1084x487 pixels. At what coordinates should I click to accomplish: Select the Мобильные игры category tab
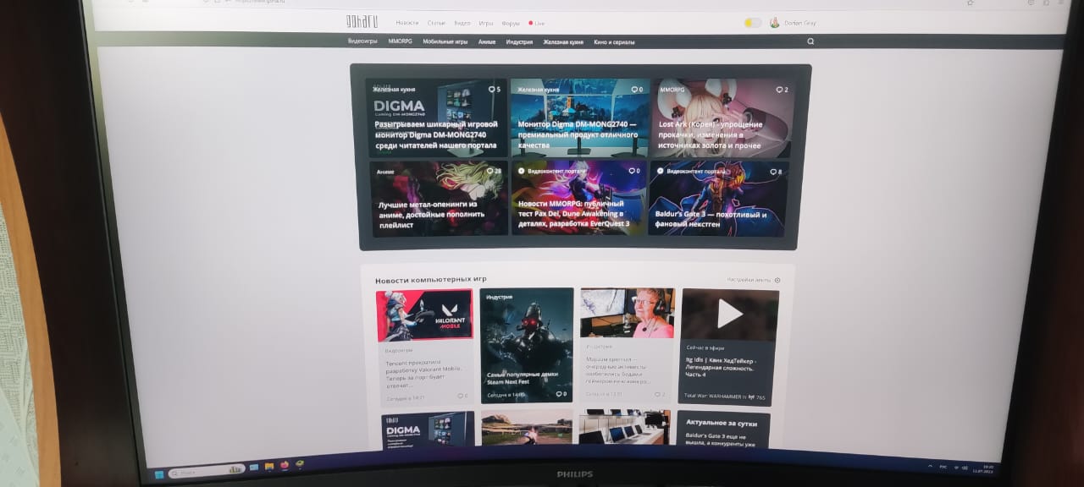tap(445, 41)
